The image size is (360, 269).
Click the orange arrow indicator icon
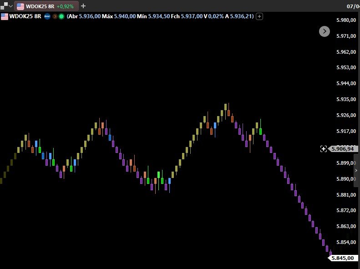(55, 16)
